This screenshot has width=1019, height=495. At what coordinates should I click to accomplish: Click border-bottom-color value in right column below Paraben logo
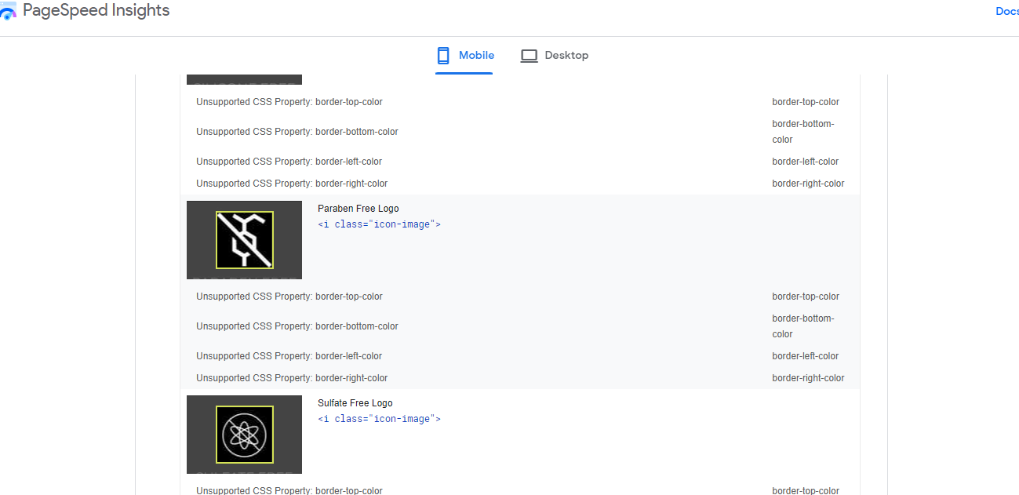(803, 326)
